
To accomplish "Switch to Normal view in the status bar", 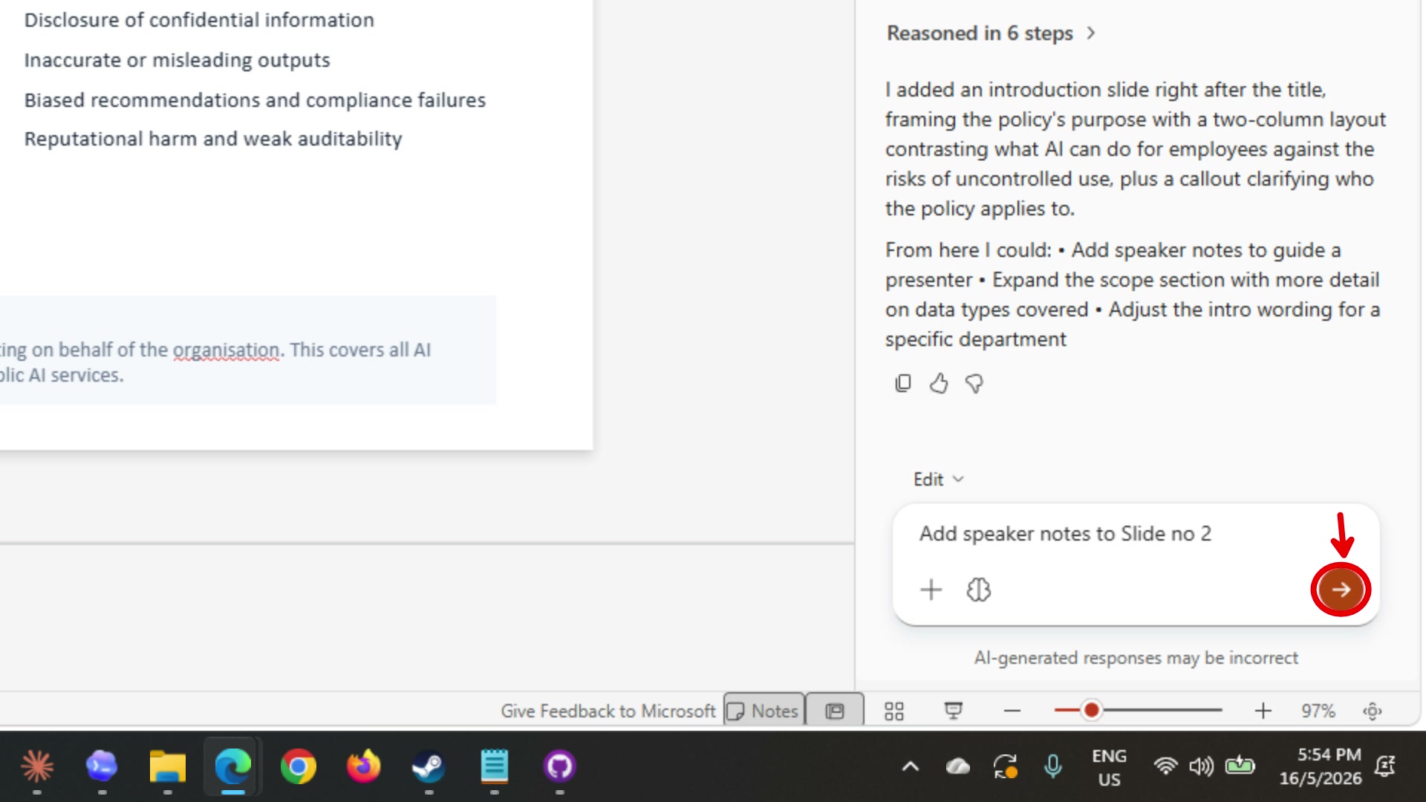I will pos(835,711).
